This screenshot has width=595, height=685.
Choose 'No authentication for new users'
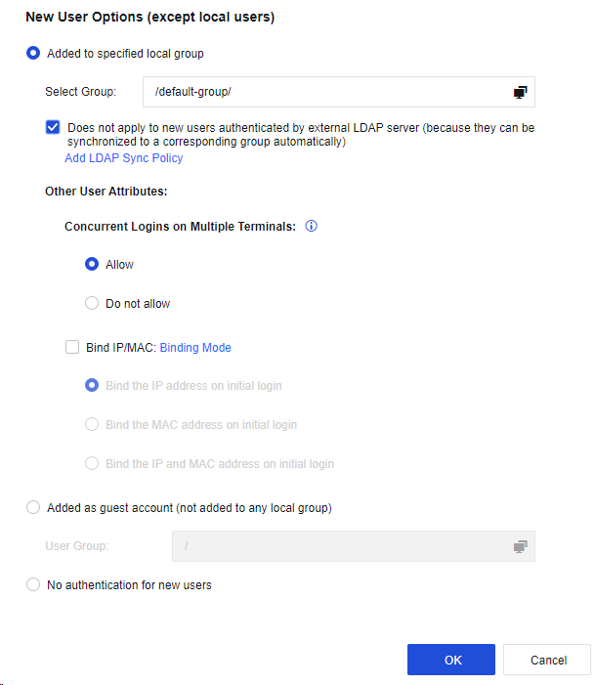(33, 585)
